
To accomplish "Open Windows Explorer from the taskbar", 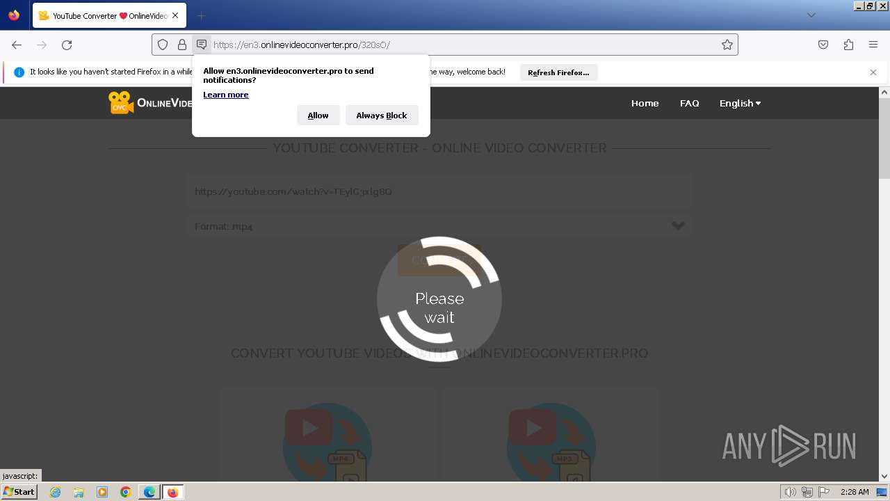I will [x=79, y=492].
